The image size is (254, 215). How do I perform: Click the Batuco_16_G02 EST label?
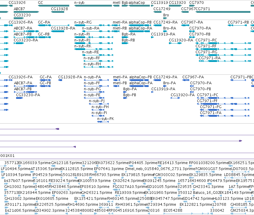pos(206,193)
